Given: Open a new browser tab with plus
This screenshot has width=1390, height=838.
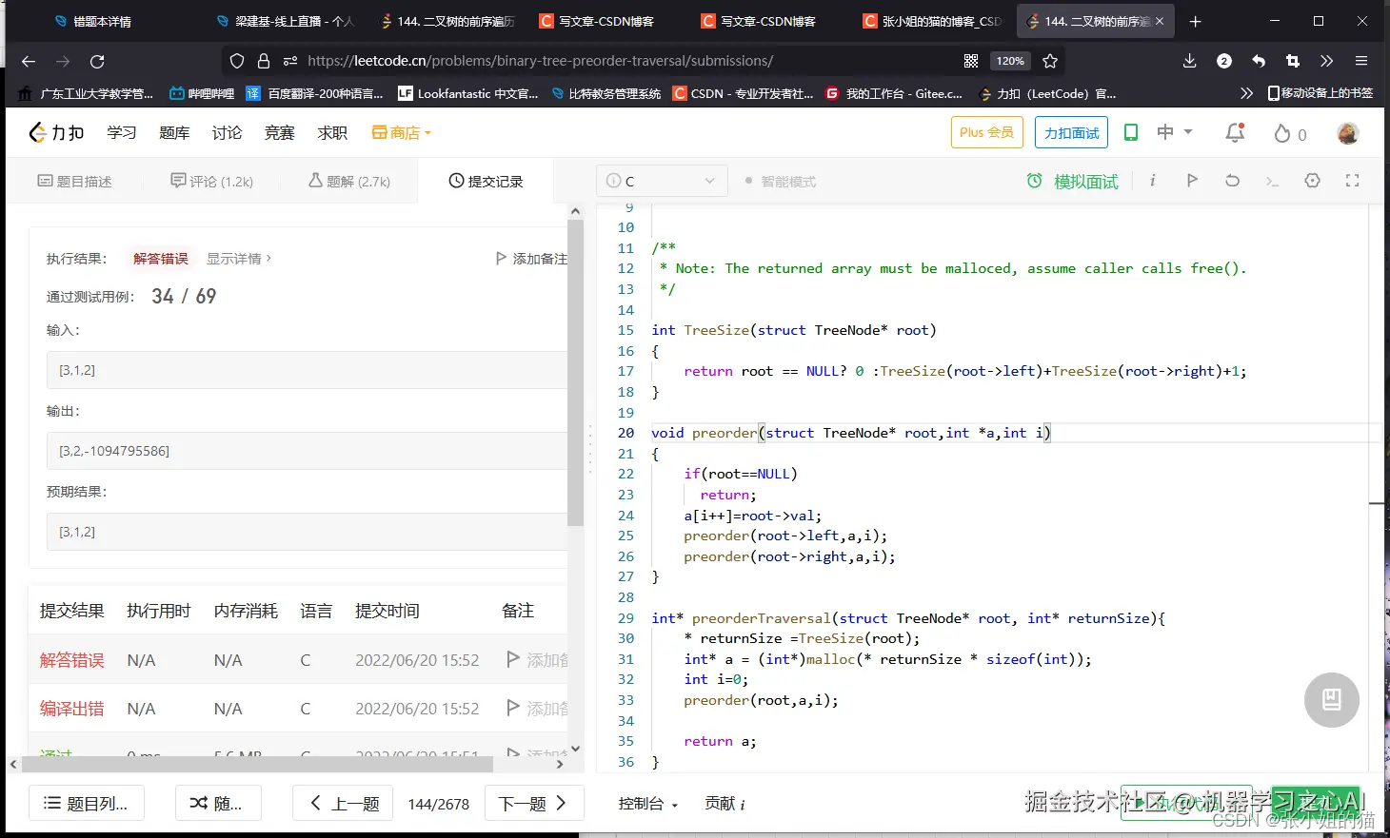Looking at the screenshot, I should 1196,21.
